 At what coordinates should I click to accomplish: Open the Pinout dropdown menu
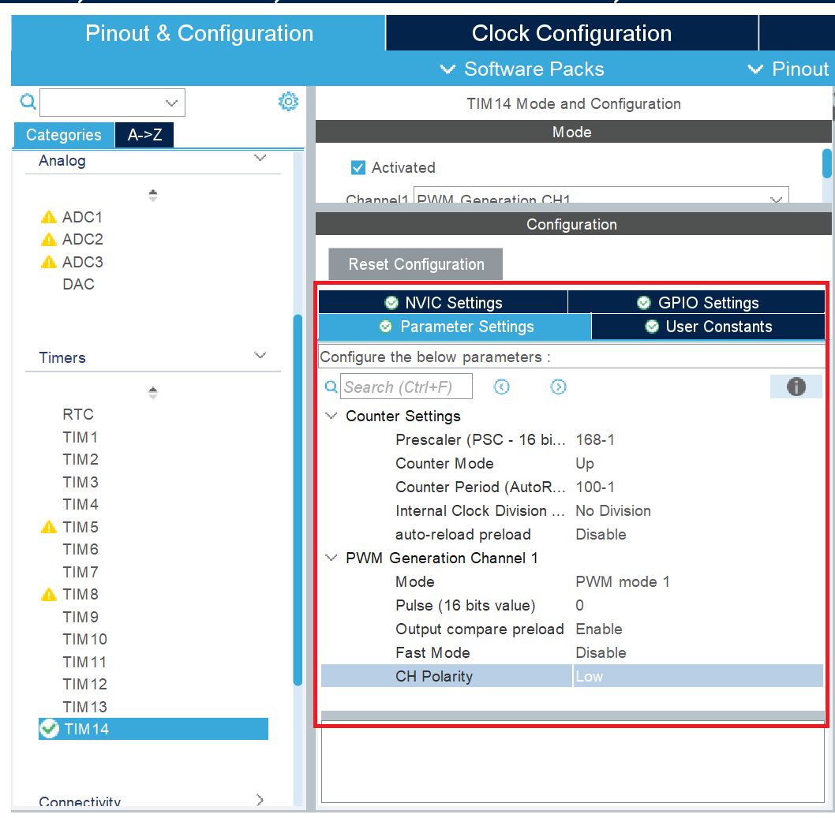point(789,69)
